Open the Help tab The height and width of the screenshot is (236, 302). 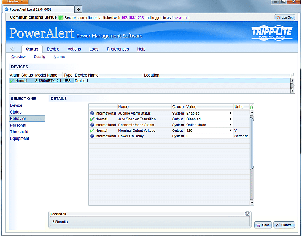coord(141,49)
